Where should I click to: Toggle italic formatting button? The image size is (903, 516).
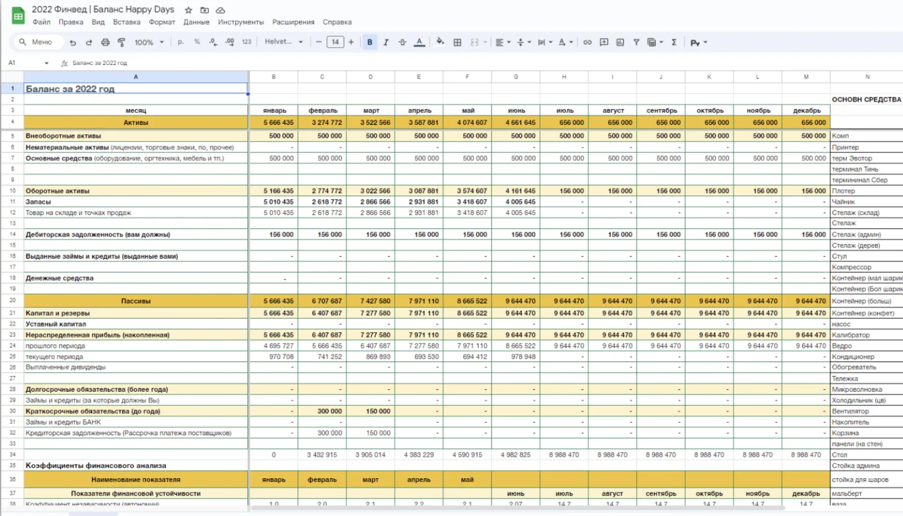pos(386,42)
